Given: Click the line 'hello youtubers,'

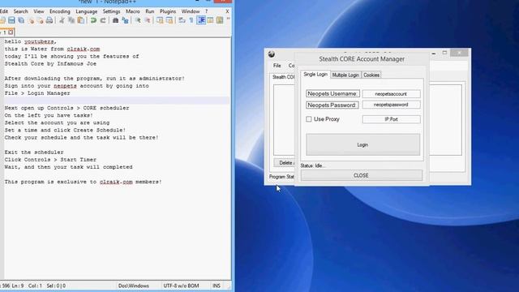Looking at the screenshot, I should pos(31,41).
